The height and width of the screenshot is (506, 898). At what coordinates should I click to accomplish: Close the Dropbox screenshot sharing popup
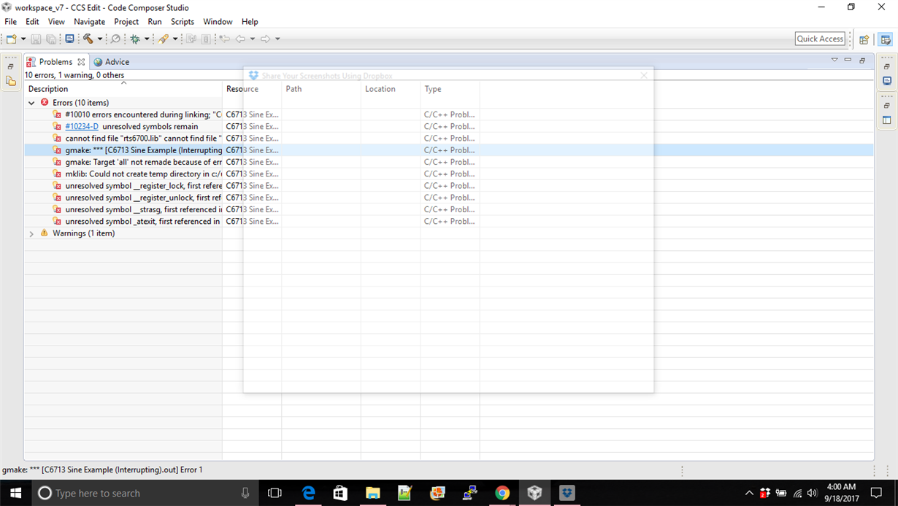(x=644, y=75)
